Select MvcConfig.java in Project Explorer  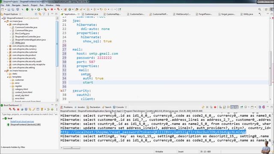tap(22, 33)
